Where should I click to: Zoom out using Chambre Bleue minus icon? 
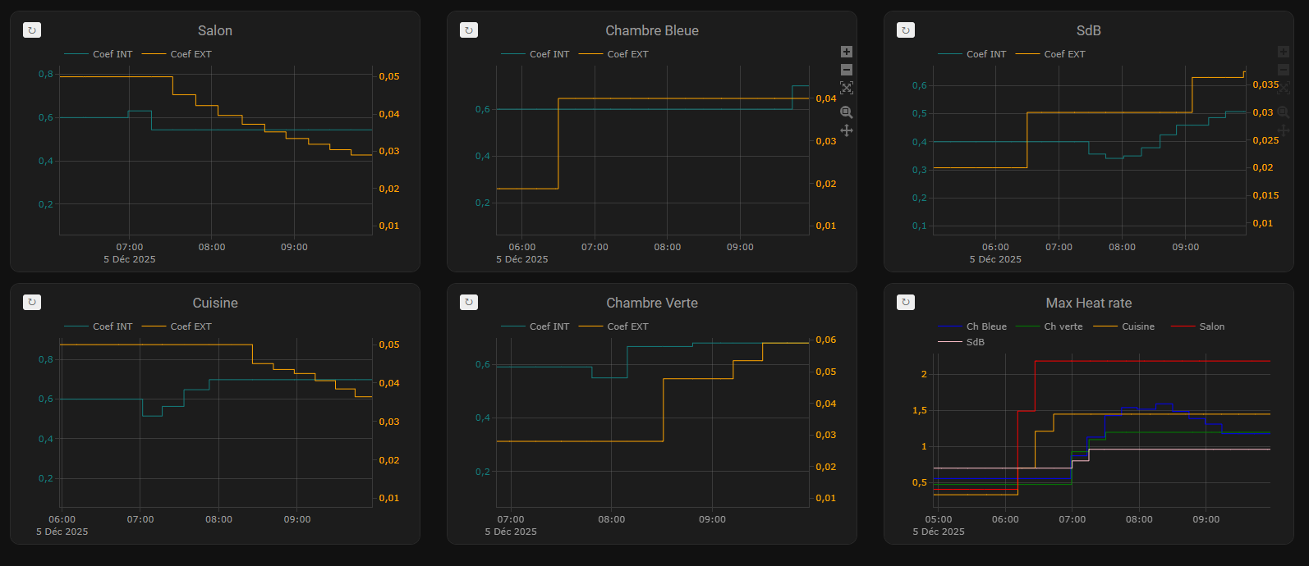pyautogui.click(x=847, y=70)
